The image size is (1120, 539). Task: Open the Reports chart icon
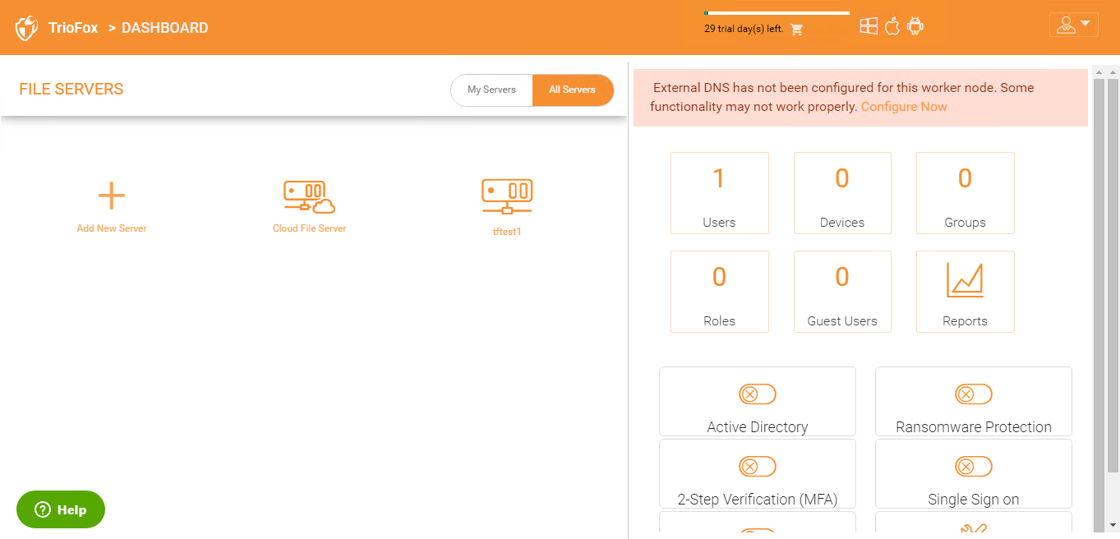[965, 280]
